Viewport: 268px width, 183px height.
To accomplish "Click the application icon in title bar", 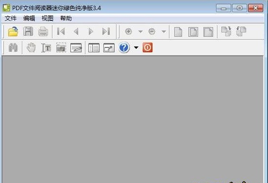I will pyautogui.click(x=6, y=8).
